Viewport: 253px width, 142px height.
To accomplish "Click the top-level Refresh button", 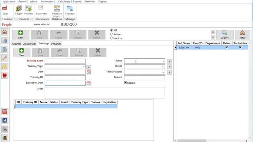I will click(x=77, y=35).
